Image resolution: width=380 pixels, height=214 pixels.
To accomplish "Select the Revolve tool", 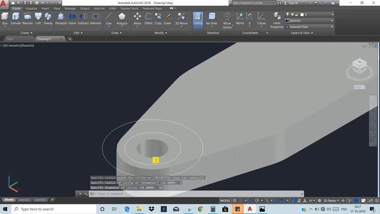I will pos(27,18).
